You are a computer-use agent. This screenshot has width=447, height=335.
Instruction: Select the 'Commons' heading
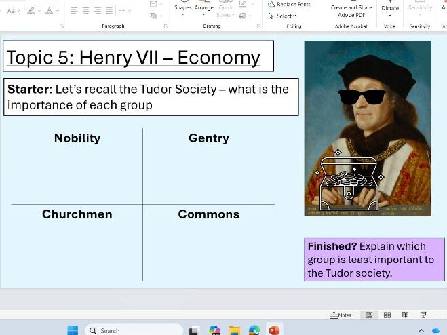209,214
